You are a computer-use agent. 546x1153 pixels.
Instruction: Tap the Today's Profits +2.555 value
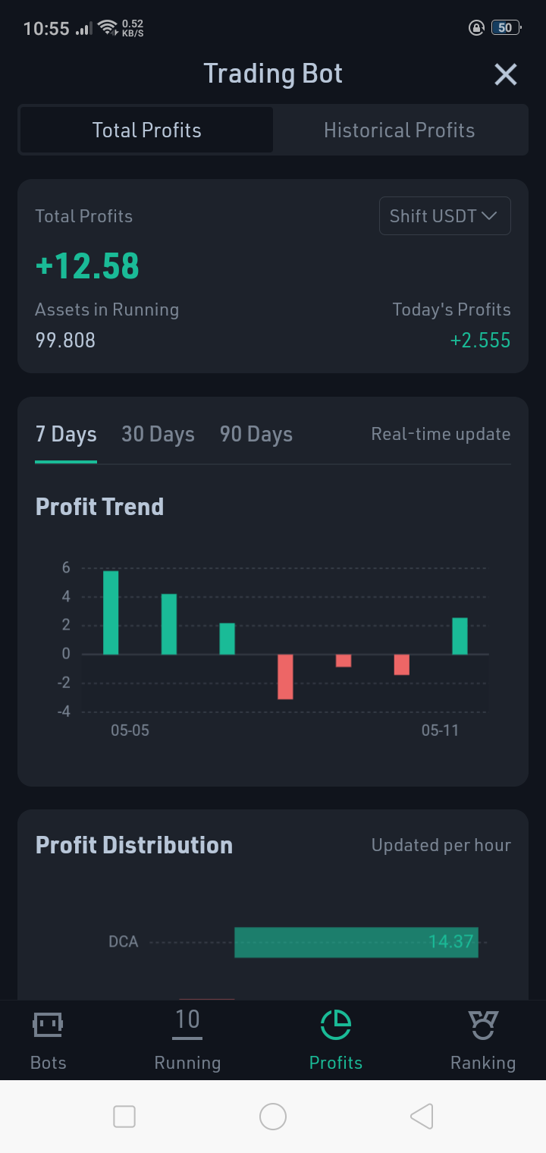(x=480, y=341)
